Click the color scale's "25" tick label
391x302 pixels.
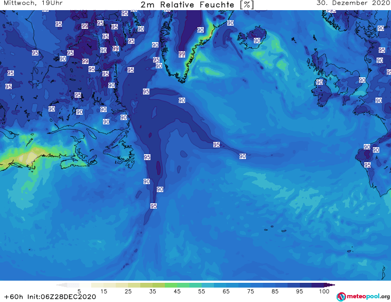tap(128, 291)
